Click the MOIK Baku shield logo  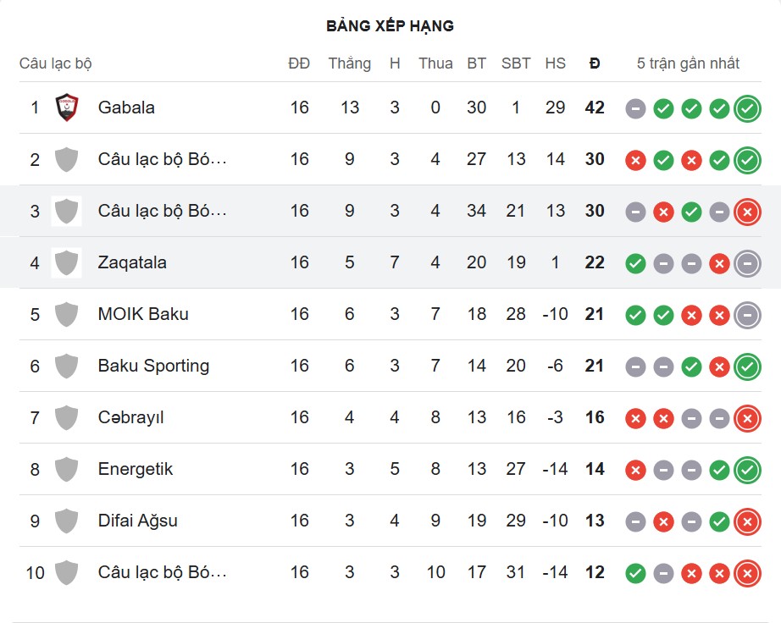(66, 314)
